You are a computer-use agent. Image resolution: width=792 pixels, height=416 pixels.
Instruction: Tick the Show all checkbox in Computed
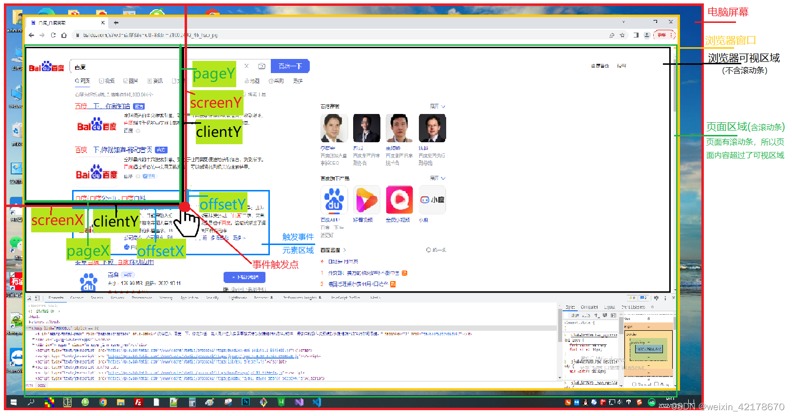(634, 384)
